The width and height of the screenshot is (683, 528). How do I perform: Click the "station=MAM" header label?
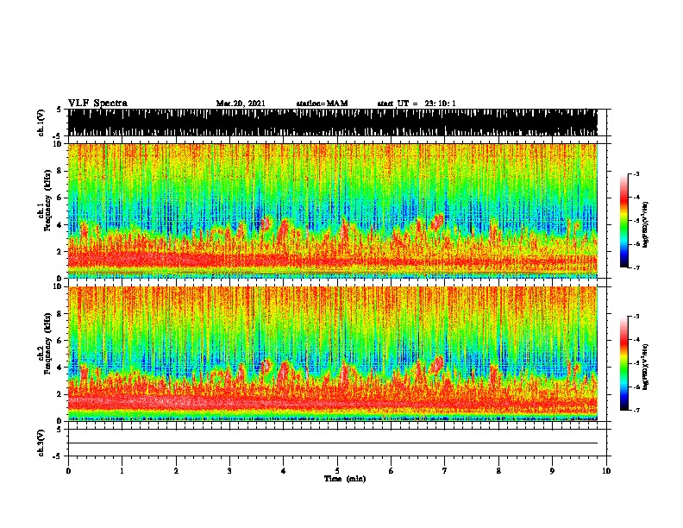coord(322,104)
